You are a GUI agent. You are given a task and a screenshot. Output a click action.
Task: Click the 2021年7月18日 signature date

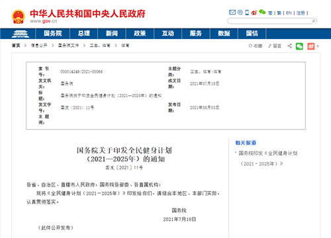(179, 219)
